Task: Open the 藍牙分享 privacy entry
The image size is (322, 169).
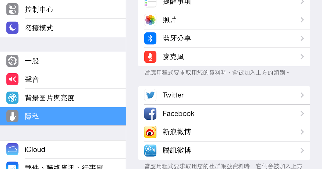Action: 224,38
